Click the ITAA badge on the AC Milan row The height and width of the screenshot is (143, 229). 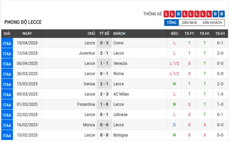point(7,94)
